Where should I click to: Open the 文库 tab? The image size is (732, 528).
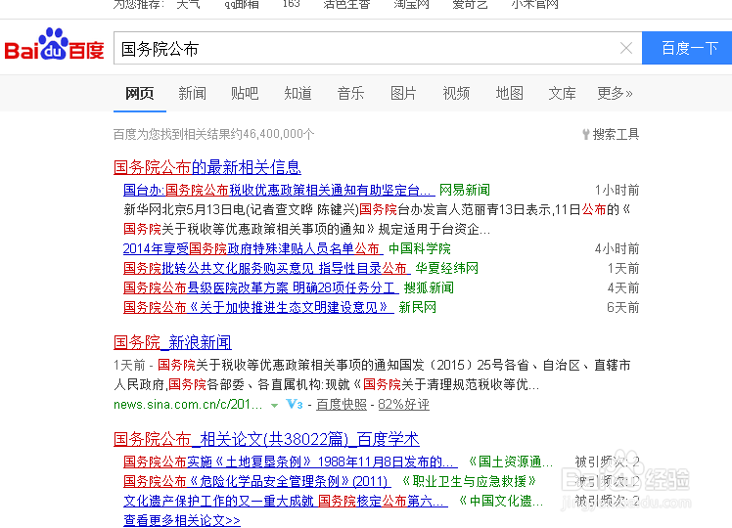pos(562,93)
